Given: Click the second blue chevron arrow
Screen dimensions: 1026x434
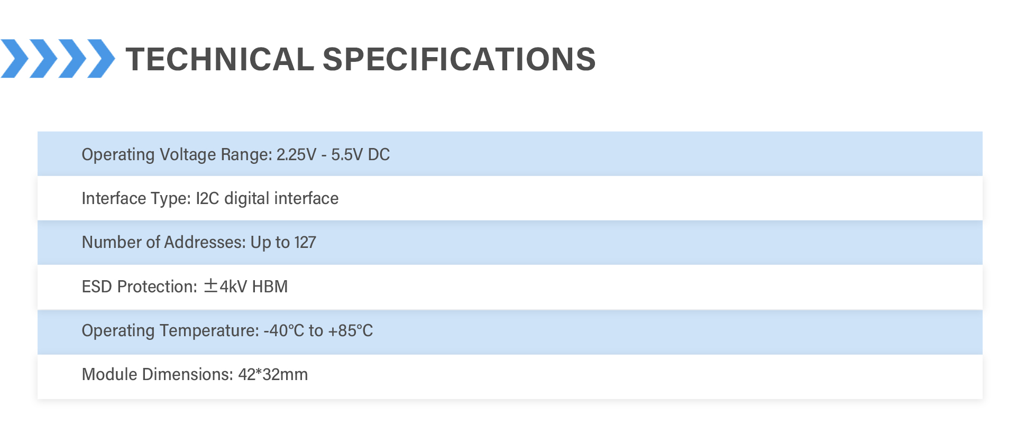Looking at the screenshot, I should (x=43, y=59).
